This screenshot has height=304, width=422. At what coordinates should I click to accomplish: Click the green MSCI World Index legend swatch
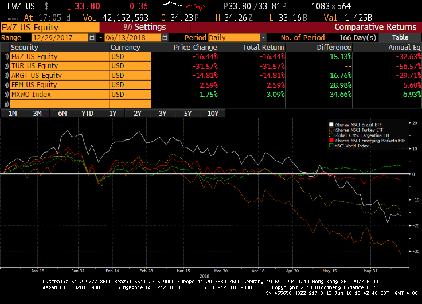[x=331, y=146]
